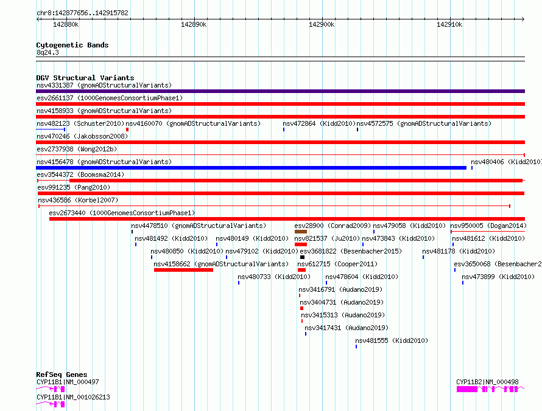This screenshot has width=542, height=411.
Task: Click the 8q24.3 cytogenetic band label
Action: pos(48,52)
